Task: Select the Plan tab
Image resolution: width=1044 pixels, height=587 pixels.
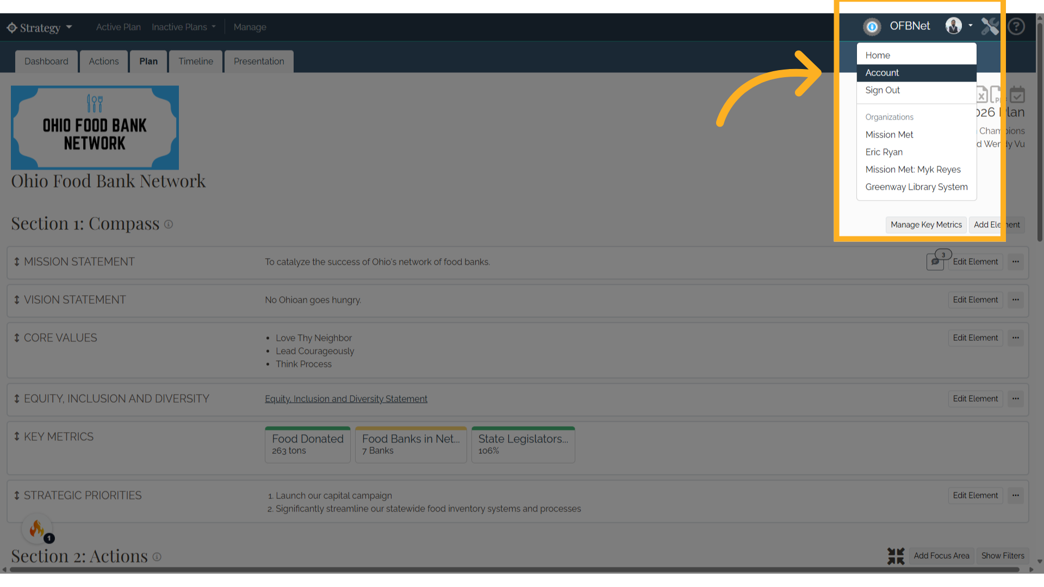Action: pos(148,61)
